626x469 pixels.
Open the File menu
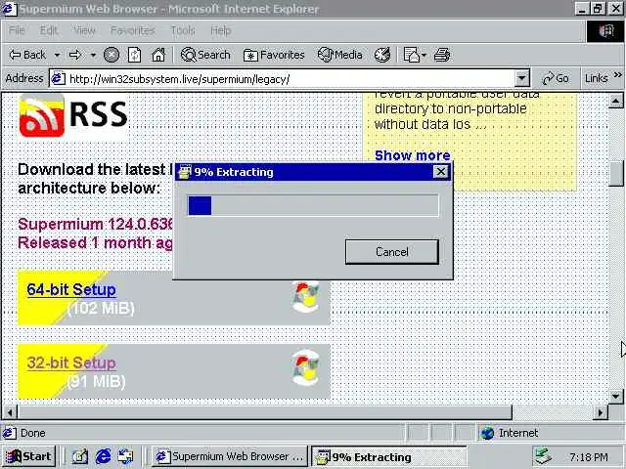pos(17,30)
